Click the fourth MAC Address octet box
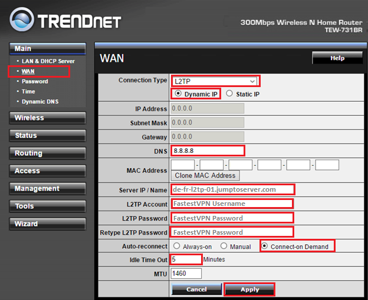 click(270, 165)
